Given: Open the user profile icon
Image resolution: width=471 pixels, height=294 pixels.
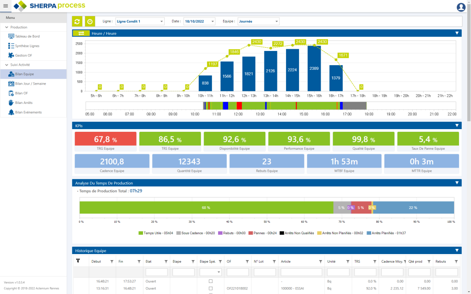Looking at the screenshot, I should (x=461, y=7).
